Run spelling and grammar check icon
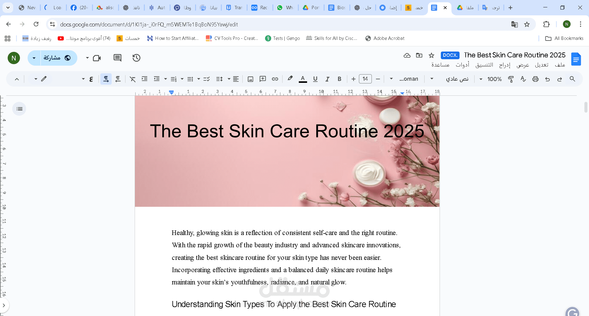Viewport: 589px width, 316px height. click(523, 79)
